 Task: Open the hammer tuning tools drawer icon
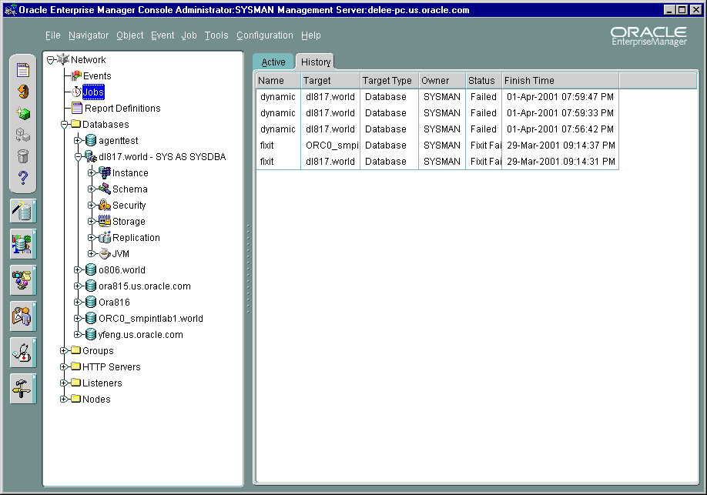(23, 388)
